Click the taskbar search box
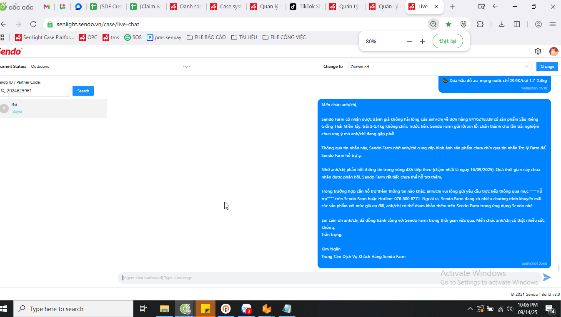Viewport: 561px width, 317px height. point(73,309)
